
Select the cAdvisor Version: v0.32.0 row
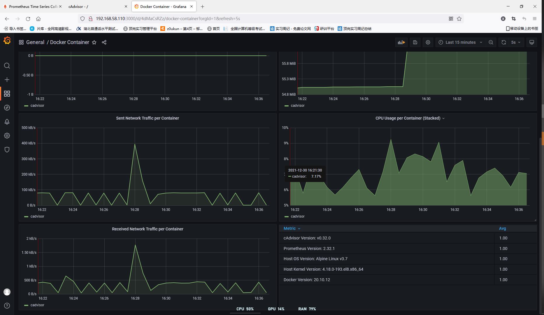[408, 238]
